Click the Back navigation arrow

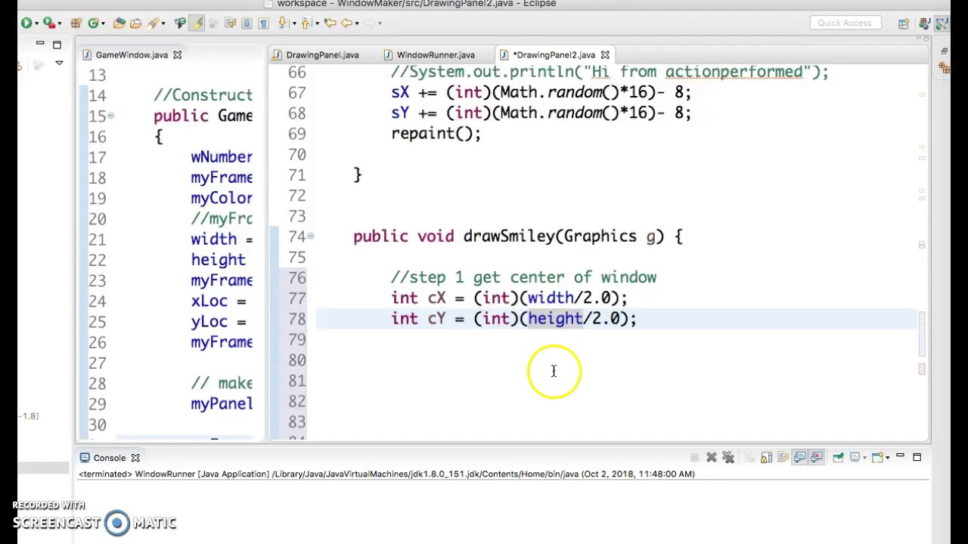point(346,23)
